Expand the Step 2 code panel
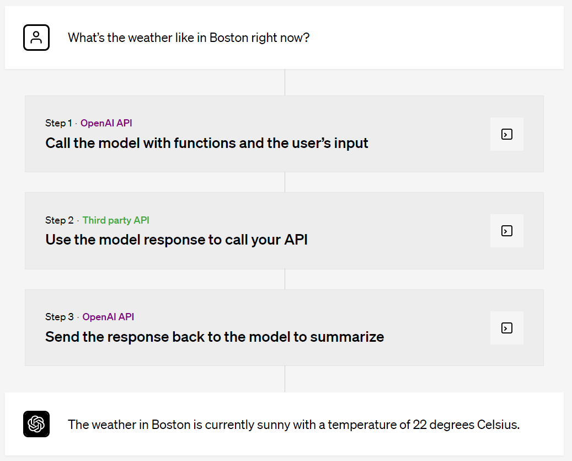Image resolution: width=572 pixels, height=461 pixels. [506, 231]
